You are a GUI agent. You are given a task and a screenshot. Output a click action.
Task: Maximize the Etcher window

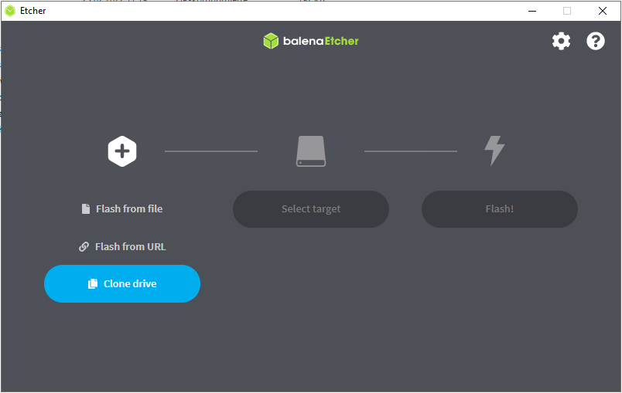[x=567, y=11]
